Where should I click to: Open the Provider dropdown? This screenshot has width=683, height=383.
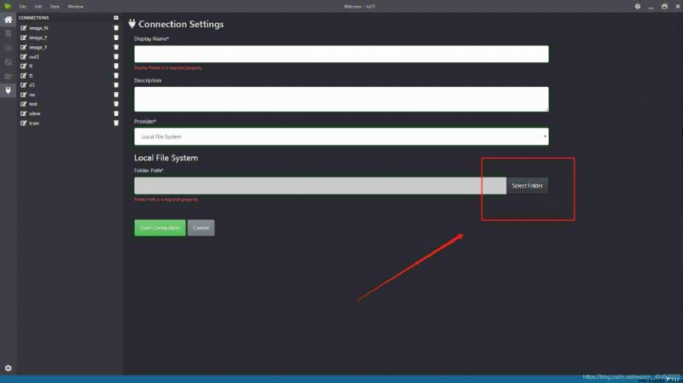pos(341,136)
